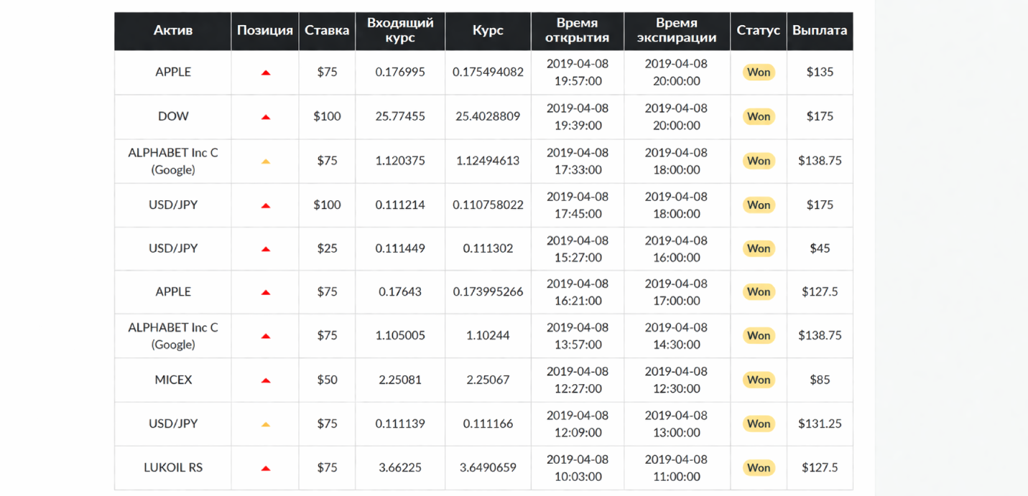Image resolution: width=1028 pixels, height=496 pixels.
Task: Click the red up arrow for APPLE position
Action: coord(264,72)
